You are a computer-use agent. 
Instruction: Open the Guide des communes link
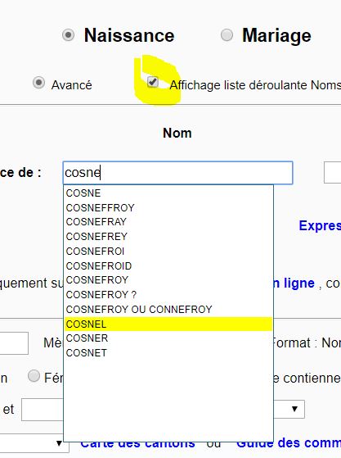point(289,443)
